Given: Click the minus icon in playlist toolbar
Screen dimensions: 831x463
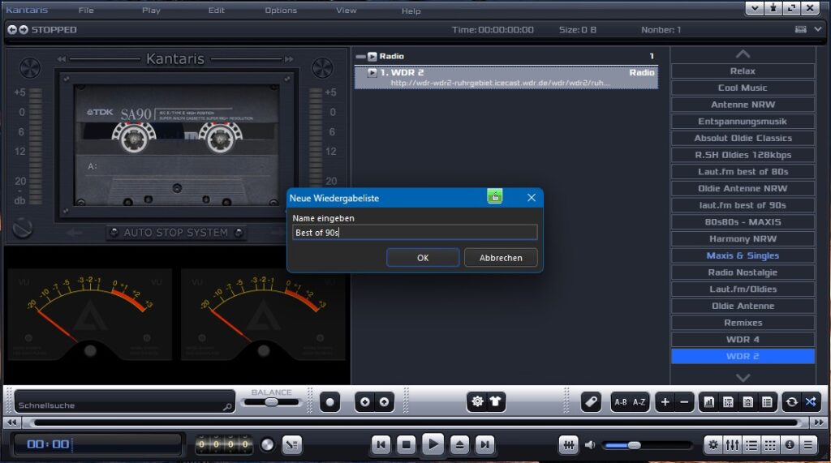Looking at the screenshot, I should [x=684, y=402].
